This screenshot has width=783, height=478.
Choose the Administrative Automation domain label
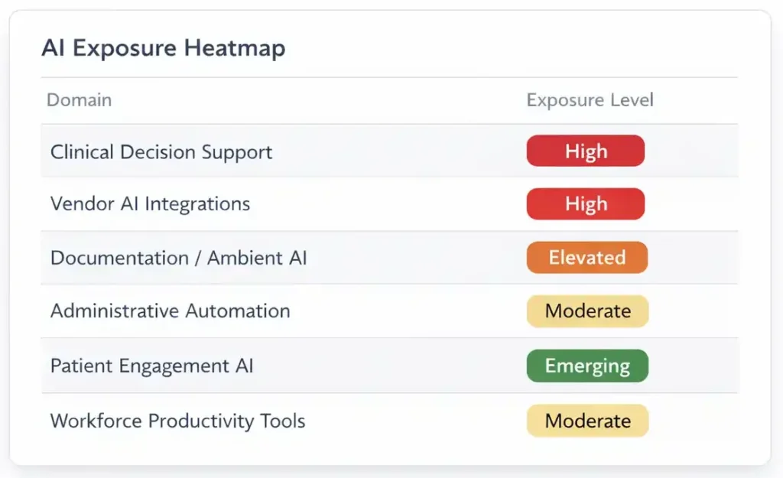170,311
